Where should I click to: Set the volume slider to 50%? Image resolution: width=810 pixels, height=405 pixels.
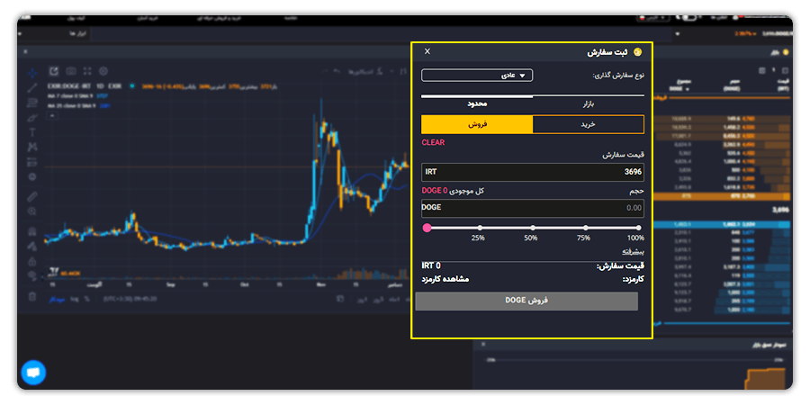532,228
